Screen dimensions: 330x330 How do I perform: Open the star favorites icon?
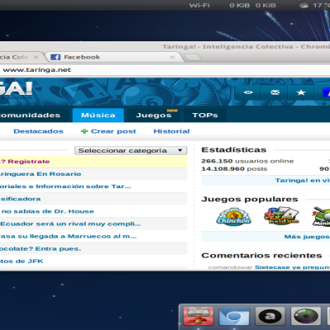[x=301, y=92]
